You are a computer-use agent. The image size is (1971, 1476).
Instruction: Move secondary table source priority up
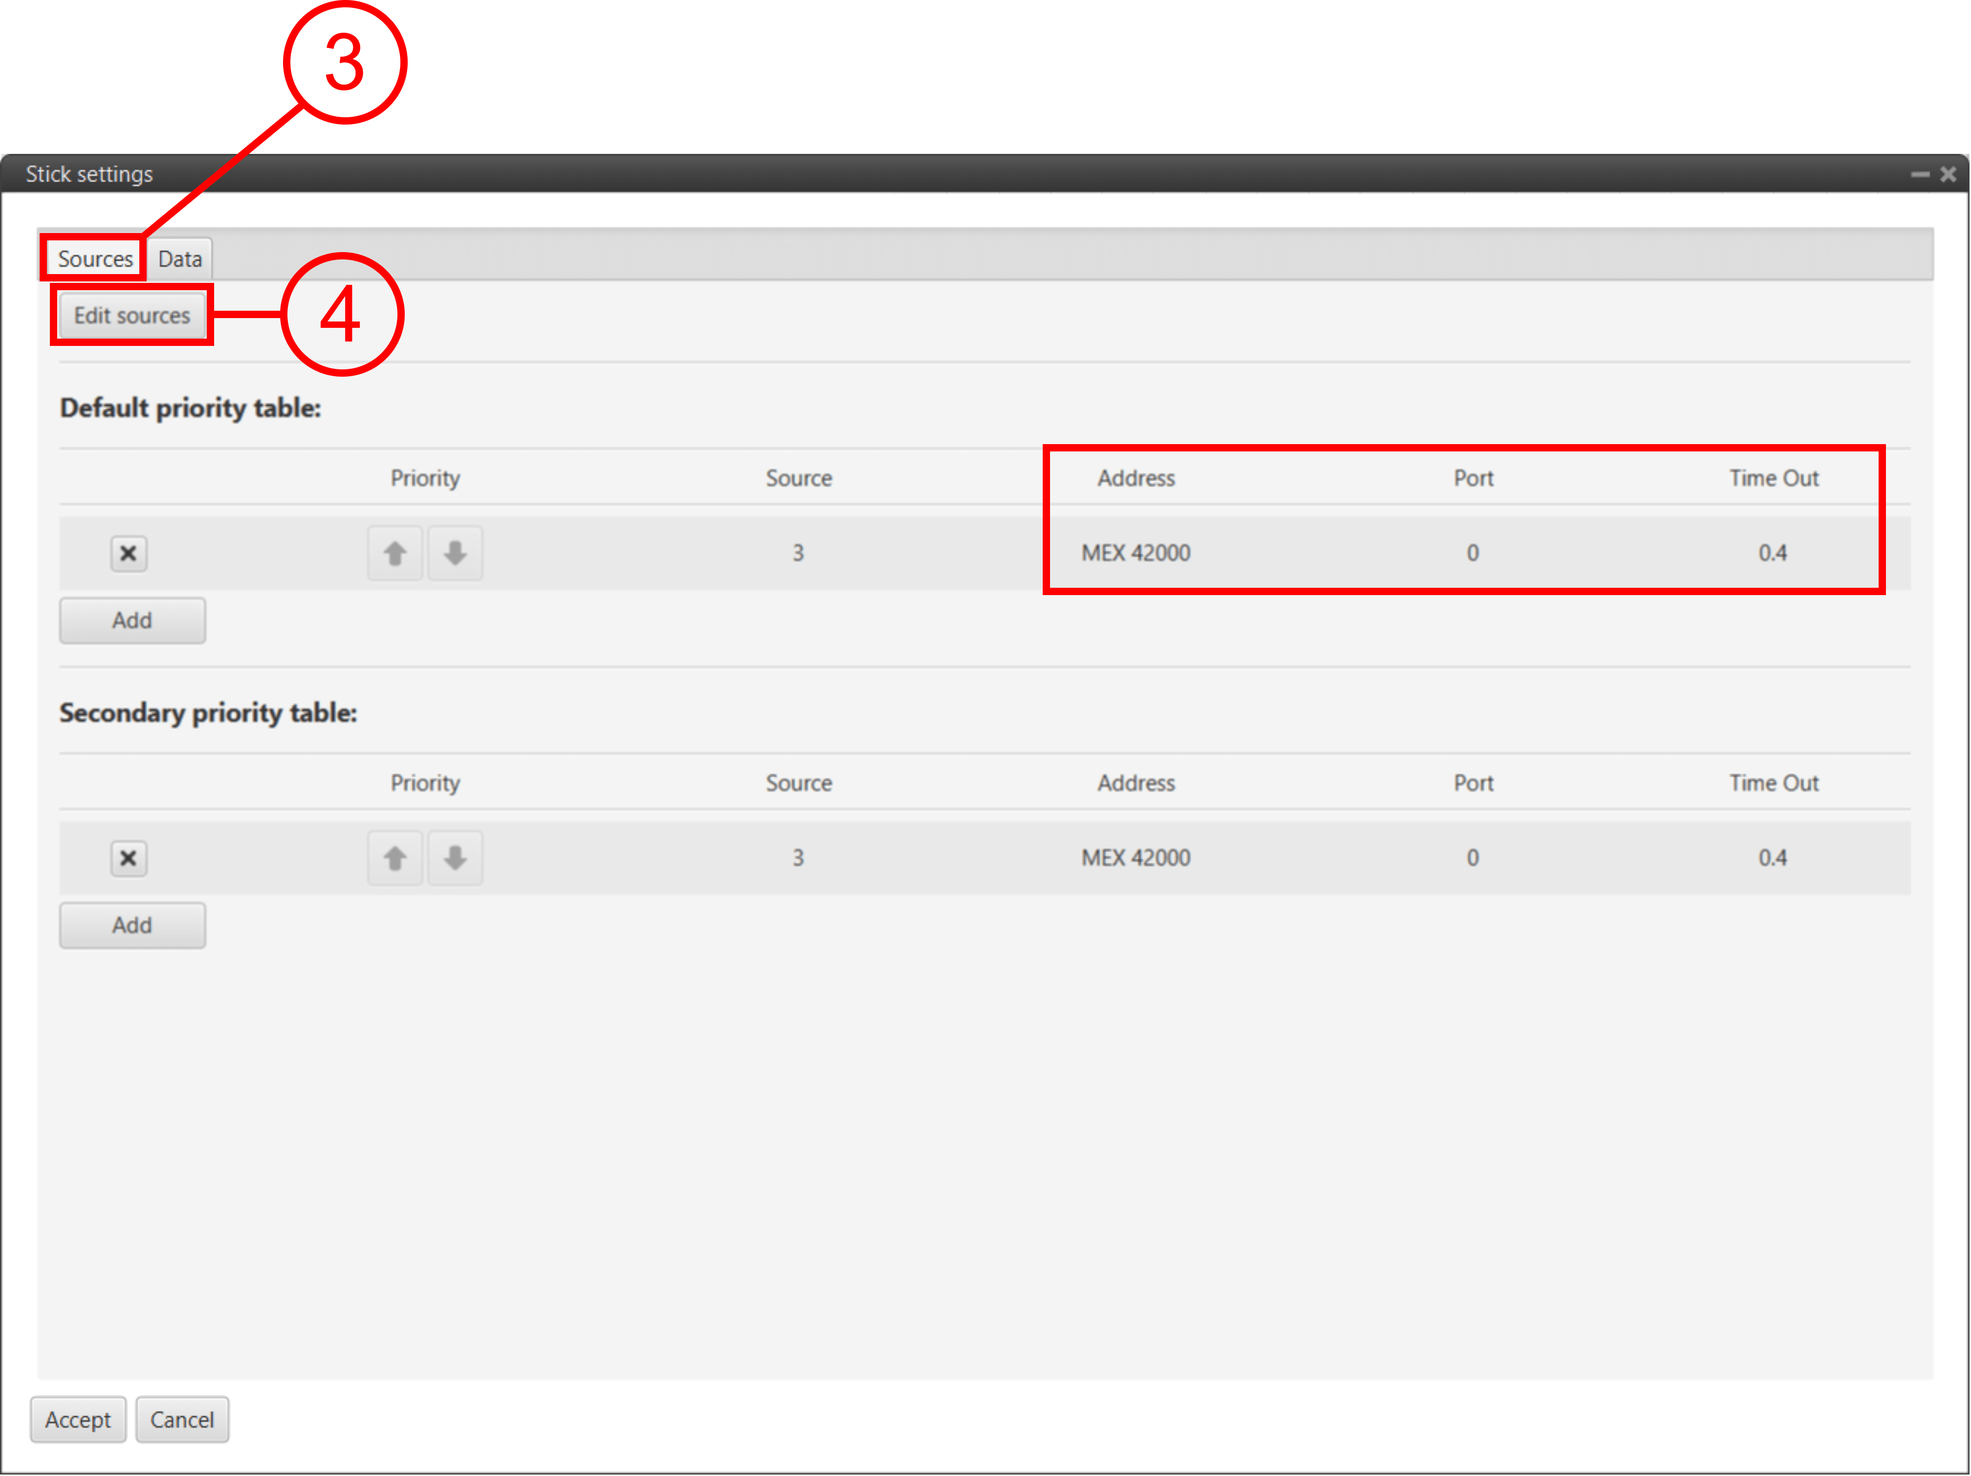coord(394,858)
